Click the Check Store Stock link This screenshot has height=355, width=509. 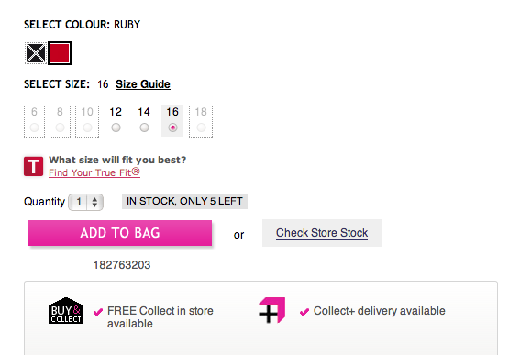coord(322,233)
